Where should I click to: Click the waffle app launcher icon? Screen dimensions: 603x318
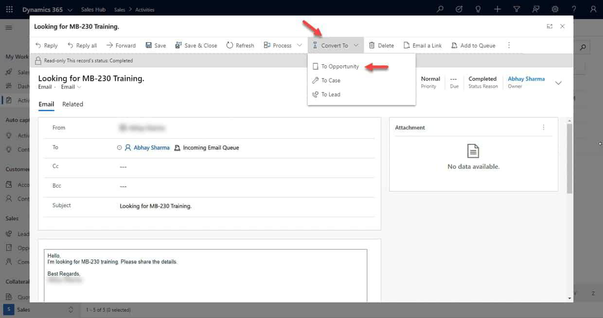pyautogui.click(x=9, y=9)
